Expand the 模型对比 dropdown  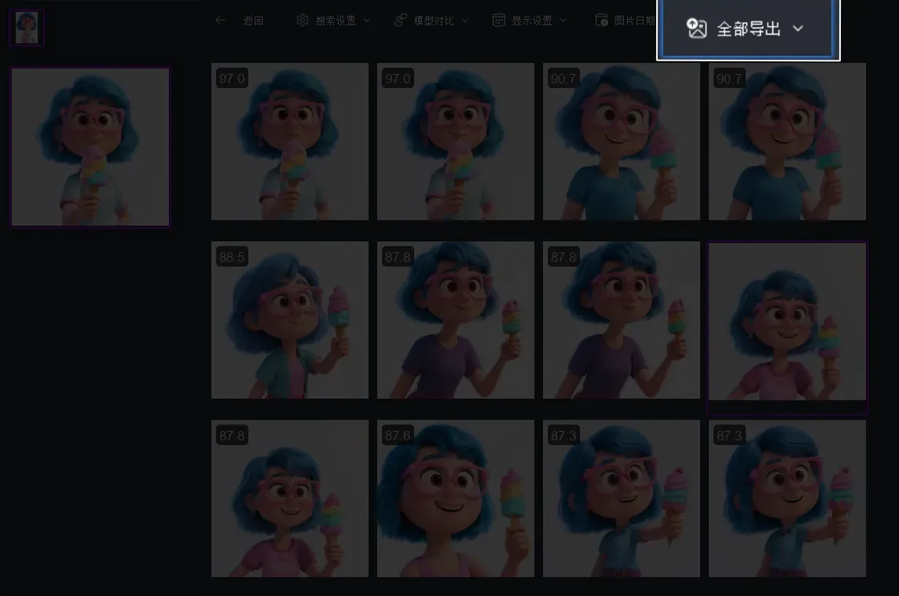point(464,21)
